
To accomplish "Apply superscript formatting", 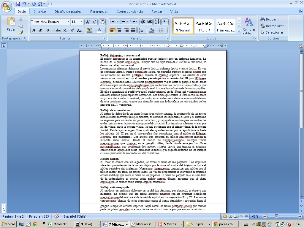I will pos(72,30).
